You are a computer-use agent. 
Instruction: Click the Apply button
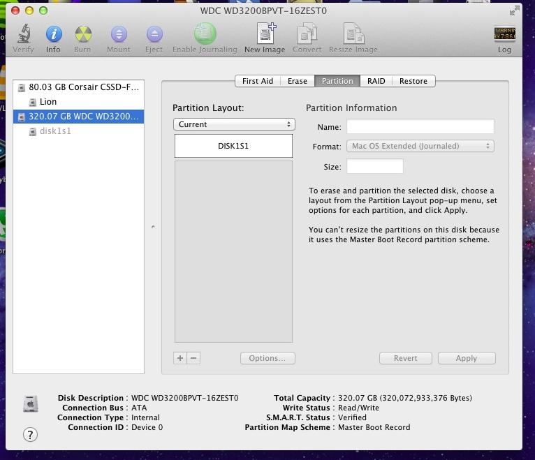(467, 358)
